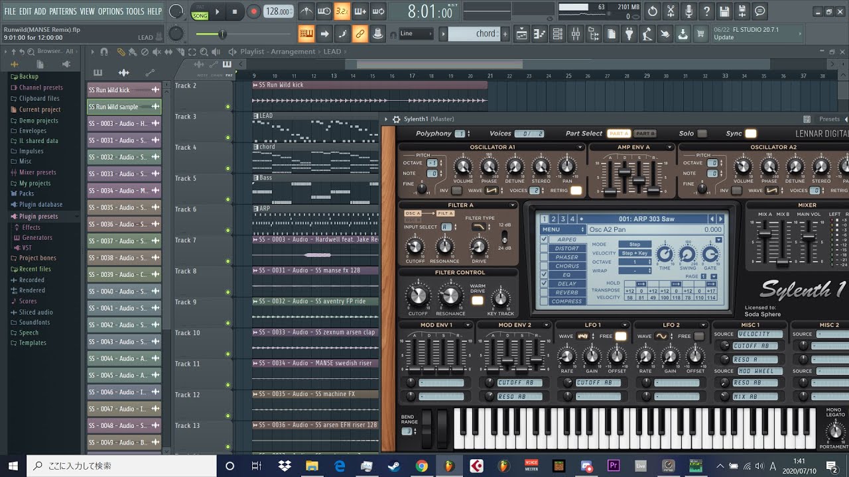Open the Sylenth1 plugin gear options
Image resolution: width=849 pixels, height=477 pixels.
(x=396, y=119)
